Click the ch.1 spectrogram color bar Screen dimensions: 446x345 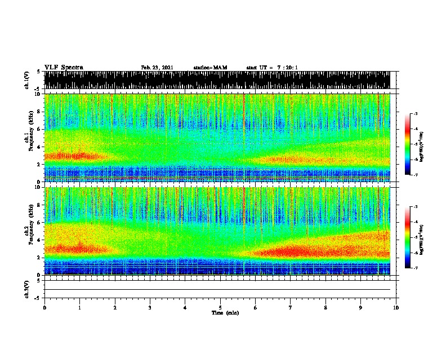(x=408, y=144)
